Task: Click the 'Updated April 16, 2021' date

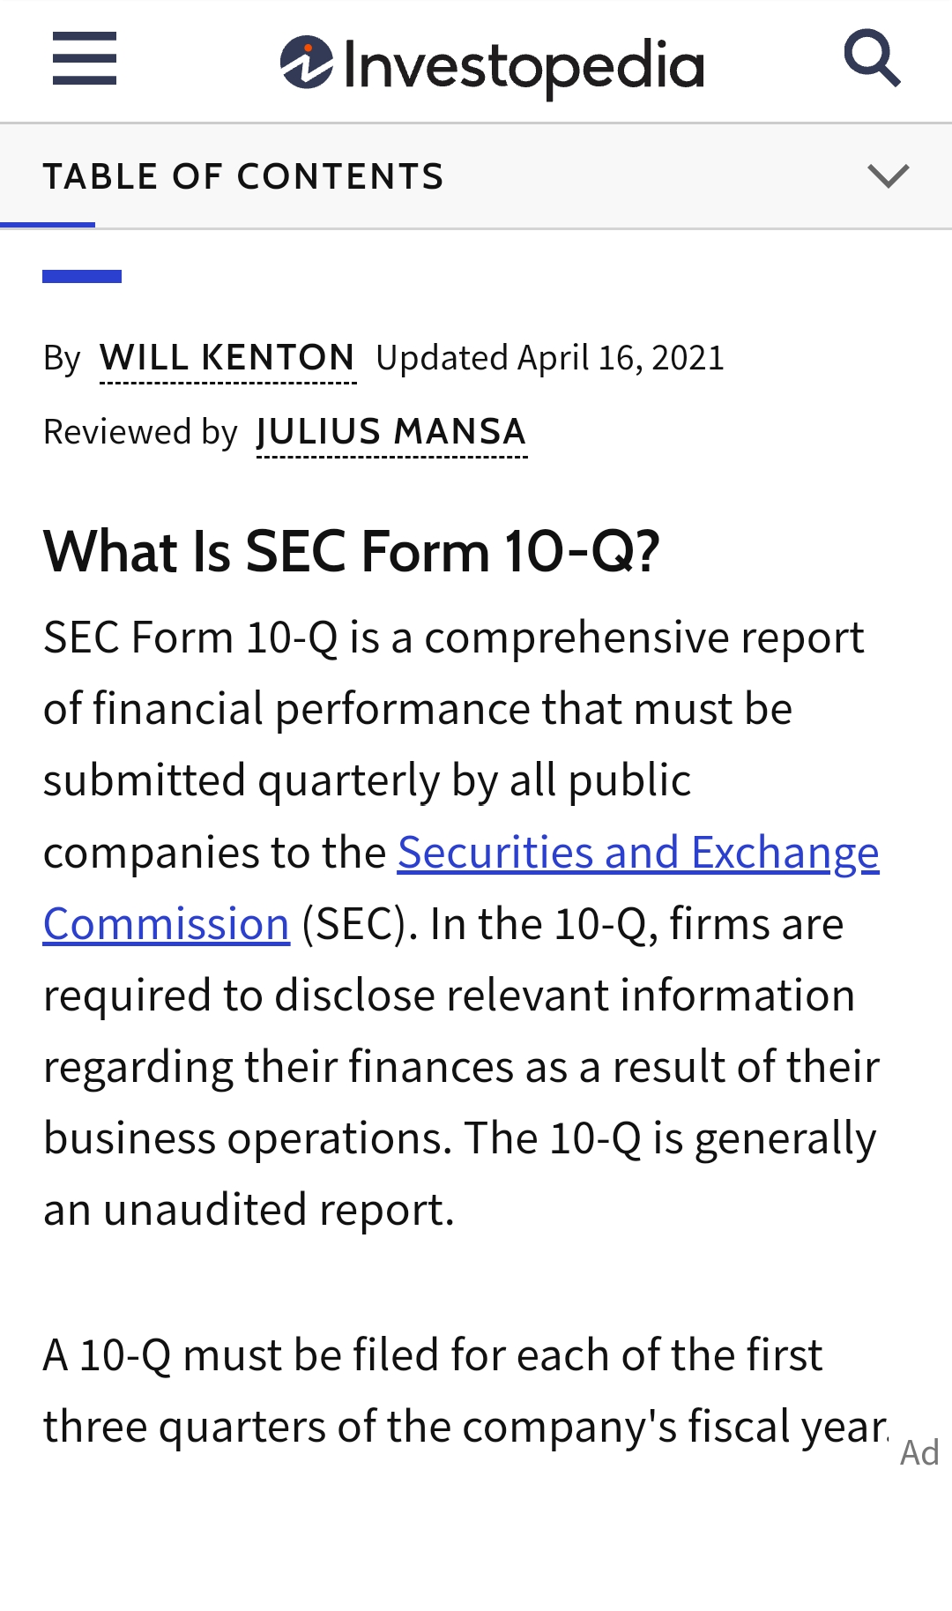Action: click(x=550, y=358)
